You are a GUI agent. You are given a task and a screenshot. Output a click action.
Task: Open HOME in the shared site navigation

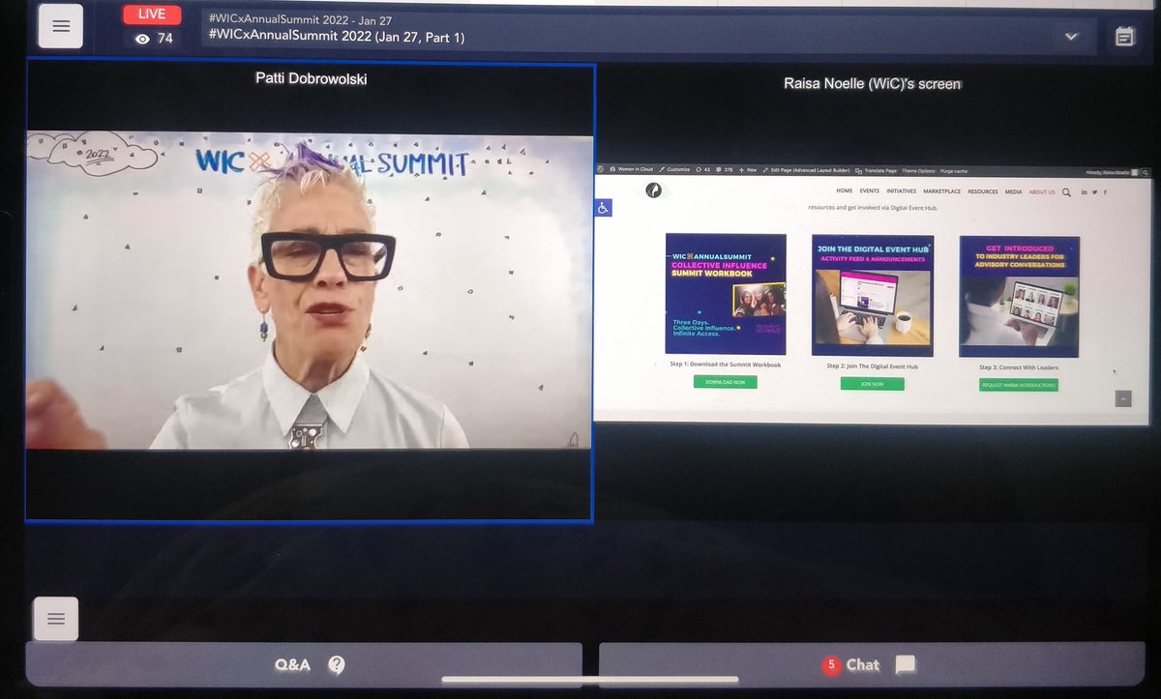(845, 191)
